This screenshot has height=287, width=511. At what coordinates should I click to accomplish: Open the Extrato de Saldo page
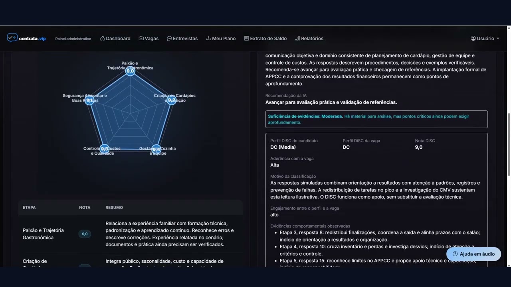[265, 39]
